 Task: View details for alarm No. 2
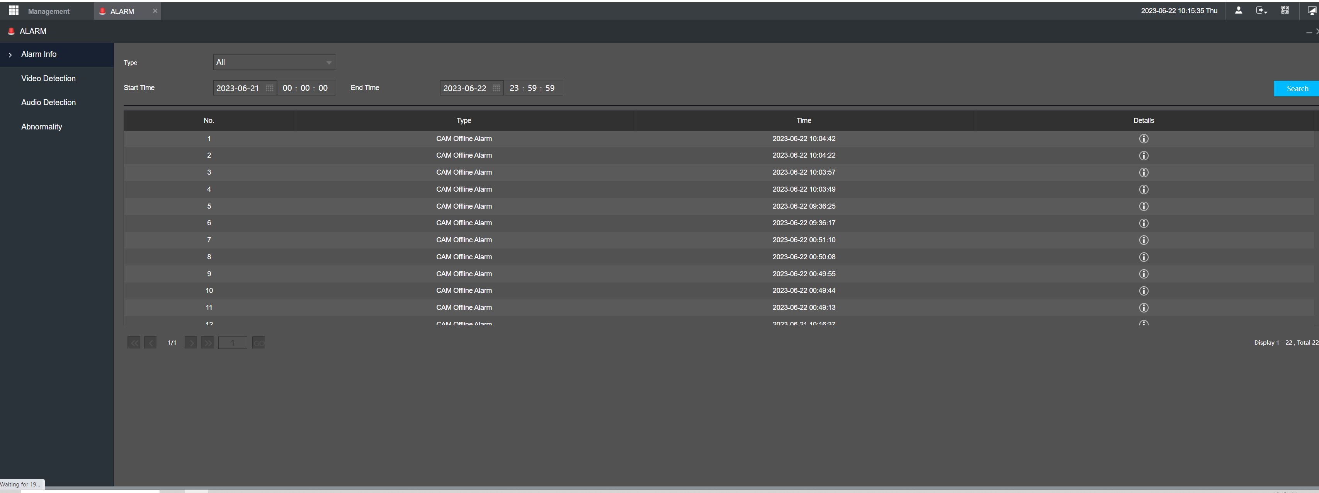(x=1143, y=156)
